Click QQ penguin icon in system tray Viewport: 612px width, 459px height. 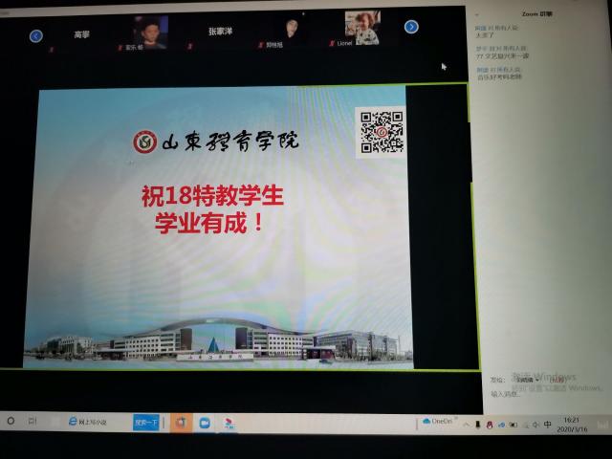point(490,425)
